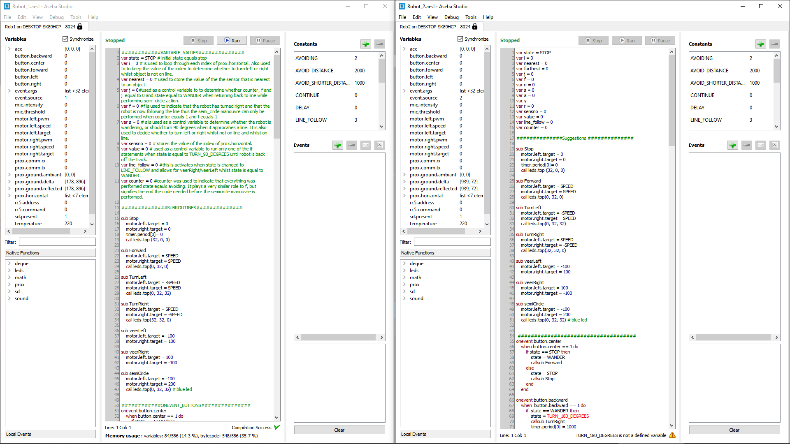Add a new constant in Robot_1
Screen dimensions: 790x444
(x=365, y=44)
